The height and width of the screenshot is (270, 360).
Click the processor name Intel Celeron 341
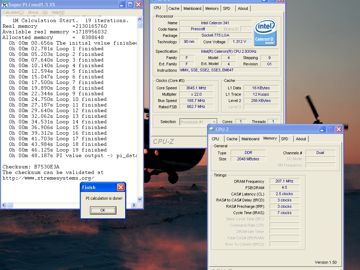[x=215, y=23]
